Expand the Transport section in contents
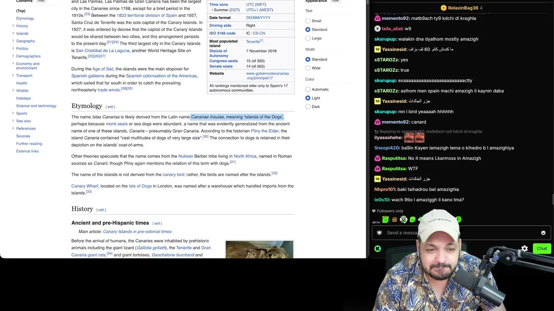Image resolution: width=554 pixels, height=311 pixels. click(x=13, y=76)
